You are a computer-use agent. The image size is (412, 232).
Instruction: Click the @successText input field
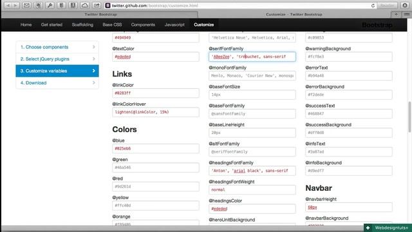point(349,113)
